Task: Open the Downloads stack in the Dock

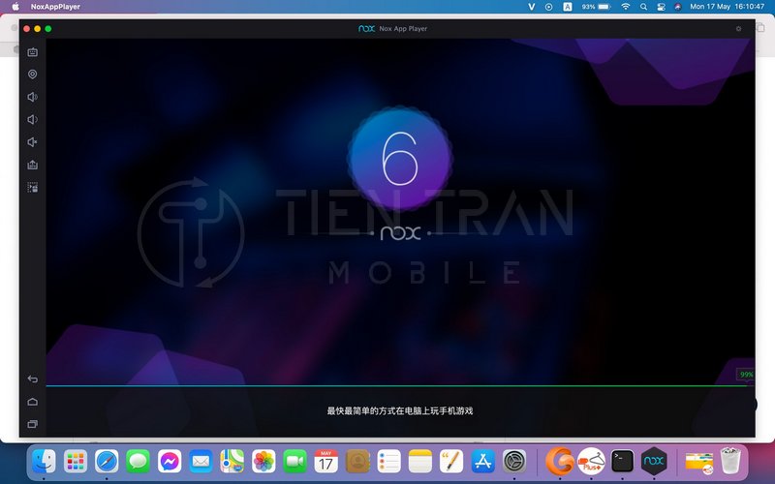Action: [698, 463]
